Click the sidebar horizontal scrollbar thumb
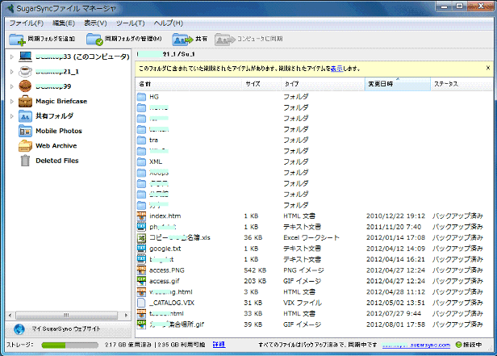Viewport: 497px width, 356px height. [x=66, y=316]
